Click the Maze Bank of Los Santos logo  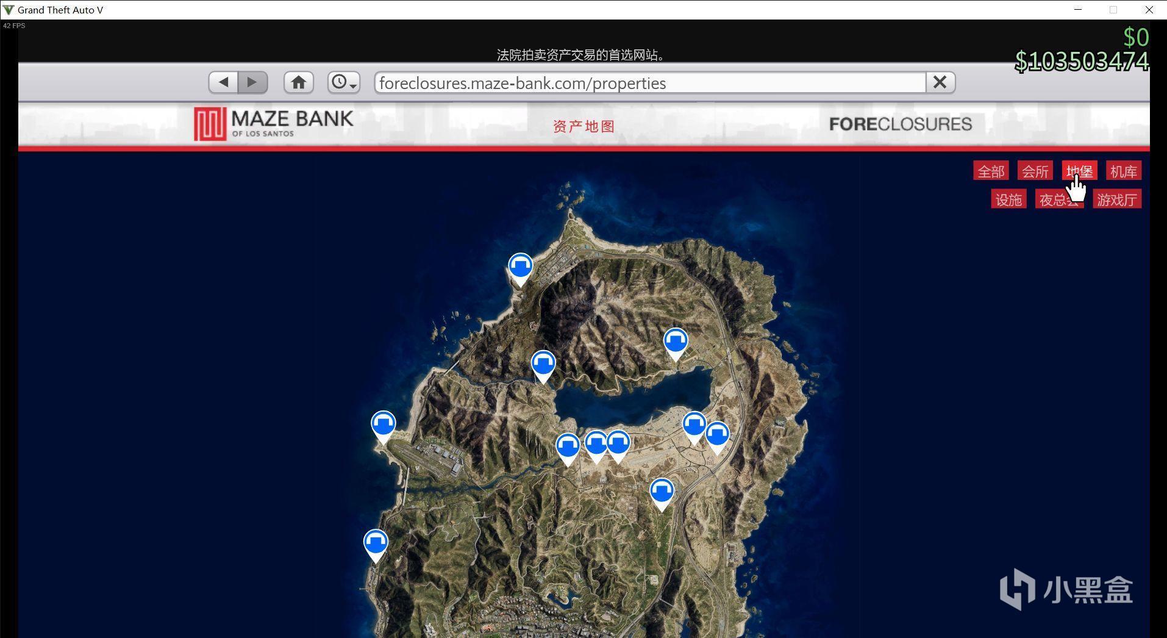274,124
